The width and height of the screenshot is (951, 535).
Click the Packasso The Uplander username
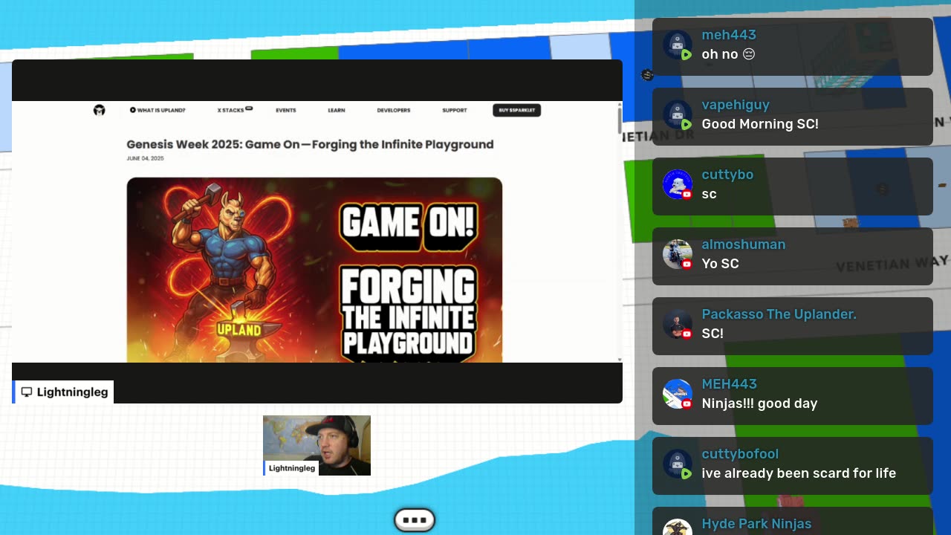click(x=779, y=314)
